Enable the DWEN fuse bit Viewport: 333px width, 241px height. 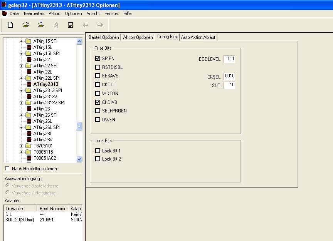98,119
